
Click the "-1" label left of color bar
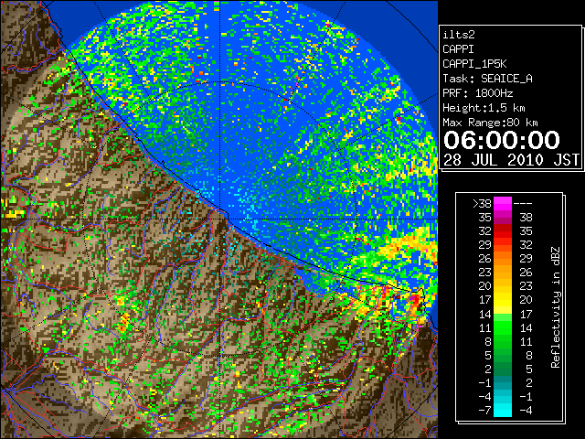pos(484,382)
